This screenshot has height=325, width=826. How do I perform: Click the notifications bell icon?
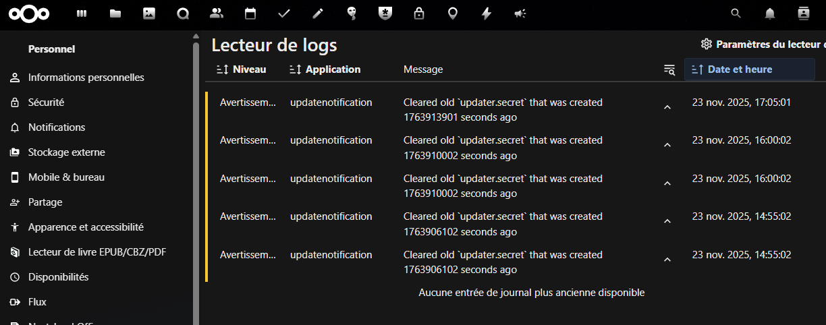coord(769,13)
